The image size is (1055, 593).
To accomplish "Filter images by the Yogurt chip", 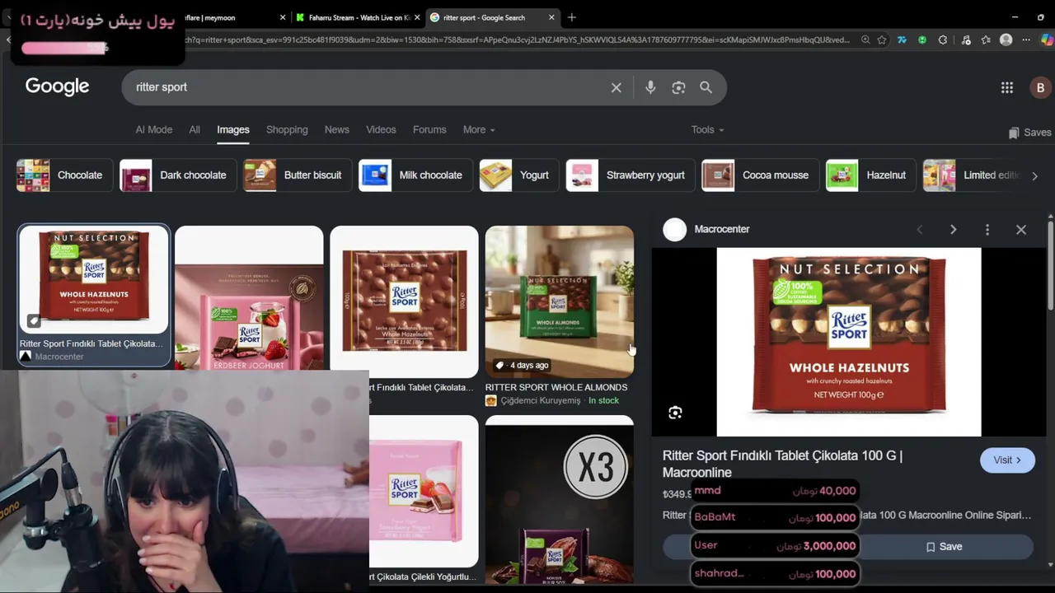I will pyautogui.click(x=519, y=175).
